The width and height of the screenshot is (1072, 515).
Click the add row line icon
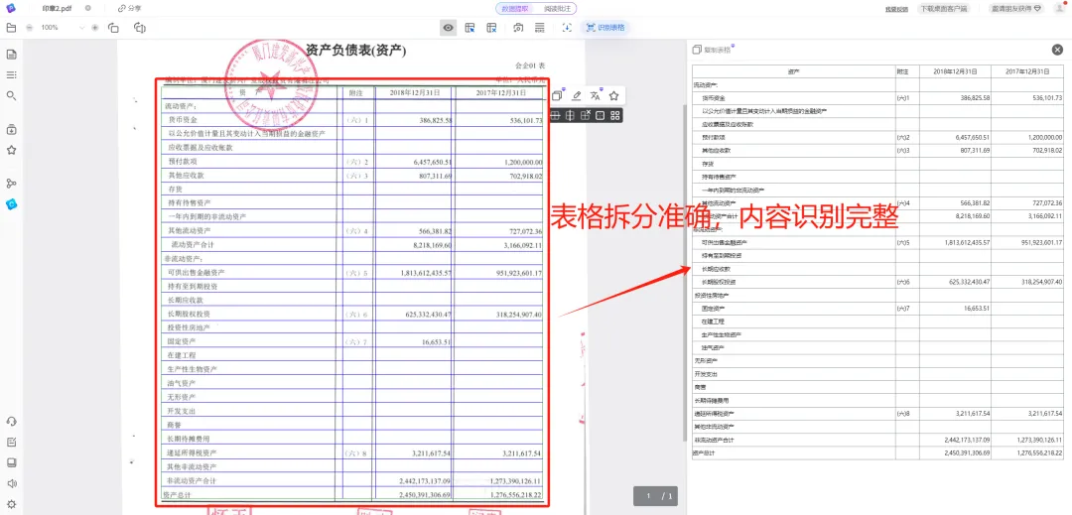click(555, 115)
